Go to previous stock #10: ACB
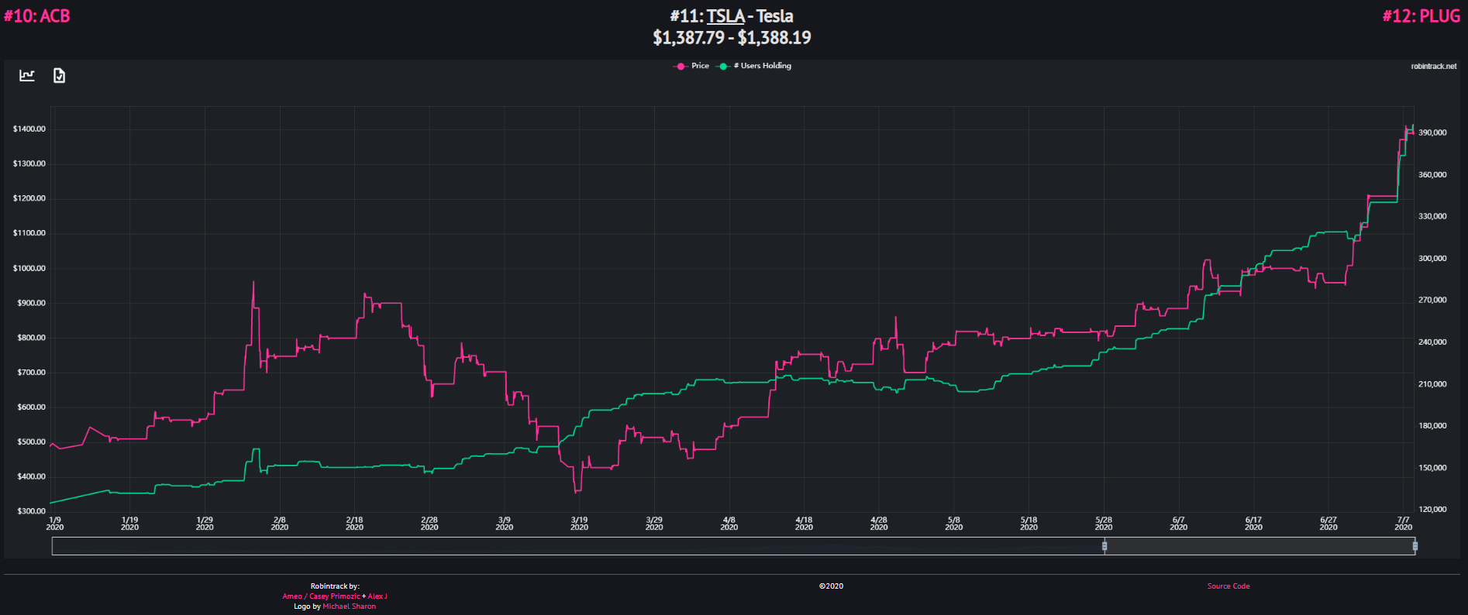 [x=36, y=15]
